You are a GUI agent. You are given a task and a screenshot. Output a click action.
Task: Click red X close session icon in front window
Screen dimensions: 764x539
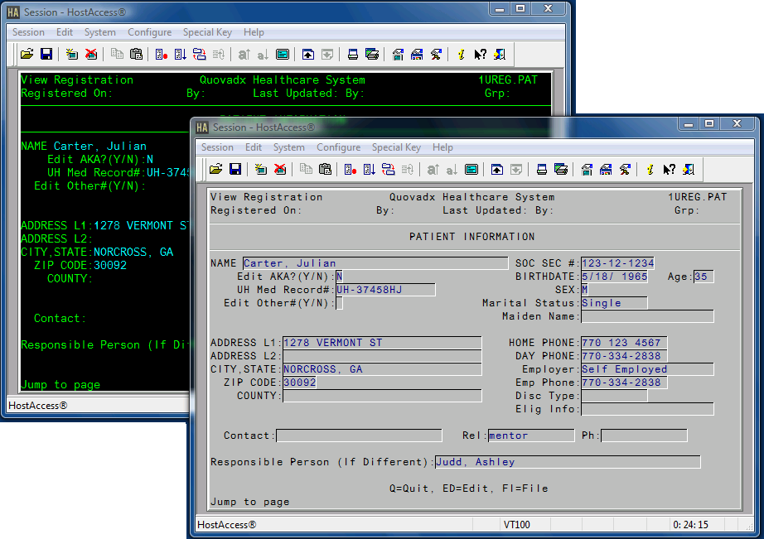pyautogui.click(x=280, y=170)
